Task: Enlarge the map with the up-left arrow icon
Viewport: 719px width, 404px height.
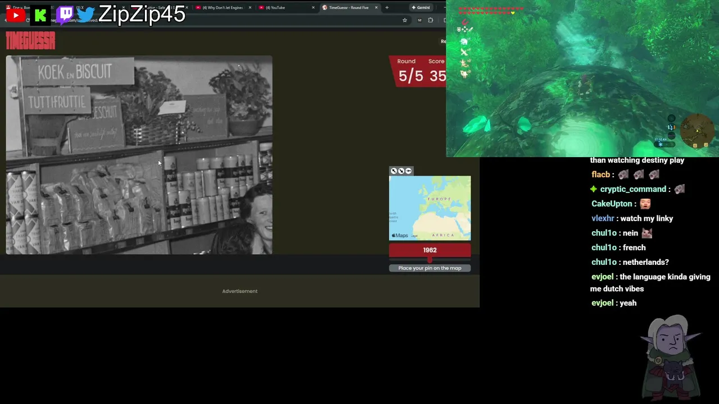Action: [x=394, y=171]
